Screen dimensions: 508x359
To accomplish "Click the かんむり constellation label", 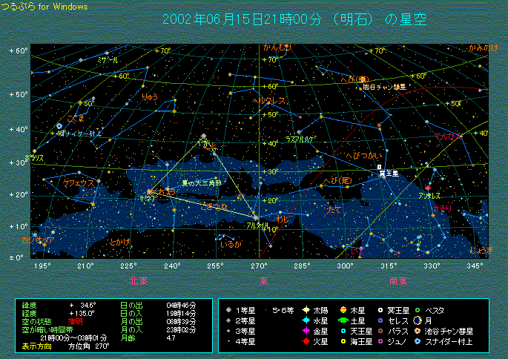I will tap(277, 47).
